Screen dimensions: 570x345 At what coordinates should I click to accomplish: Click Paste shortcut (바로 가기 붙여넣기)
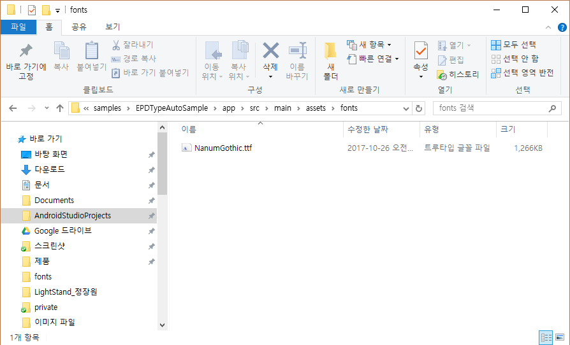[x=150, y=73]
